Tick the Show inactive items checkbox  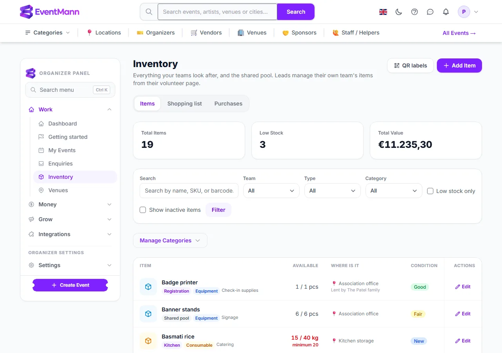pyautogui.click(x=143, y=210)
